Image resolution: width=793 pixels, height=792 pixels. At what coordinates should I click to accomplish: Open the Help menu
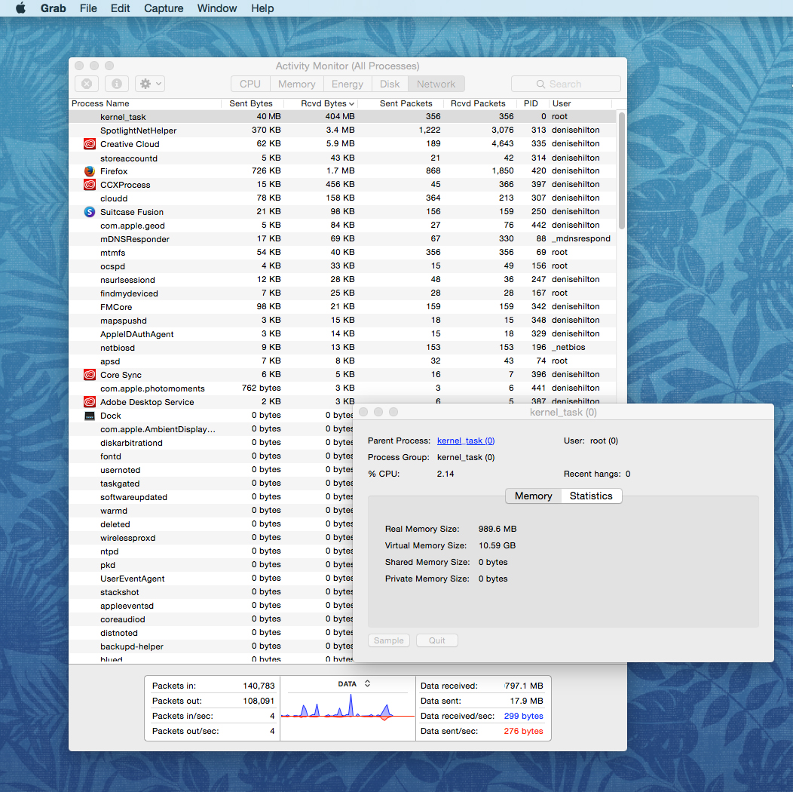[x=262, y=8]
